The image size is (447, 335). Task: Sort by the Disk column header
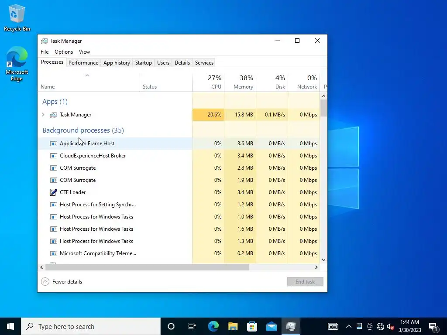point(272,82)
